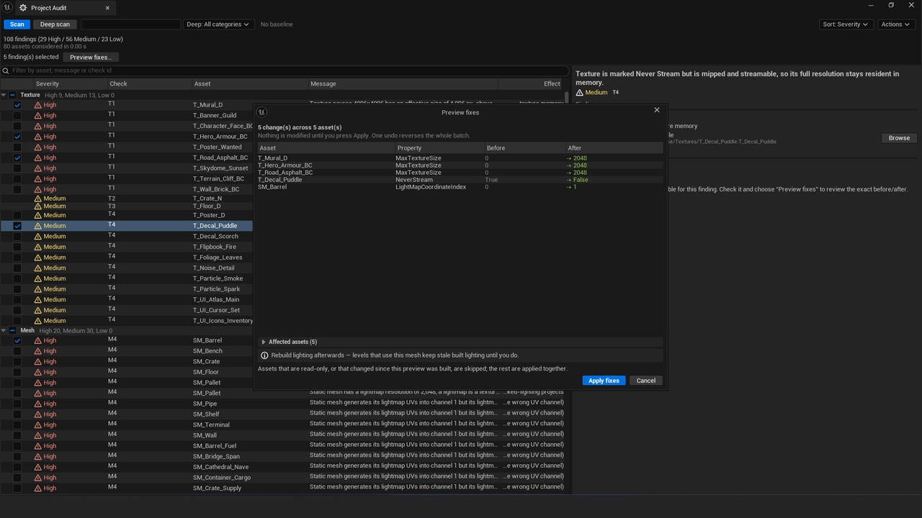
Task: Click the High warning icon on the SM_Terminal row
Action: tap(38, 424)
